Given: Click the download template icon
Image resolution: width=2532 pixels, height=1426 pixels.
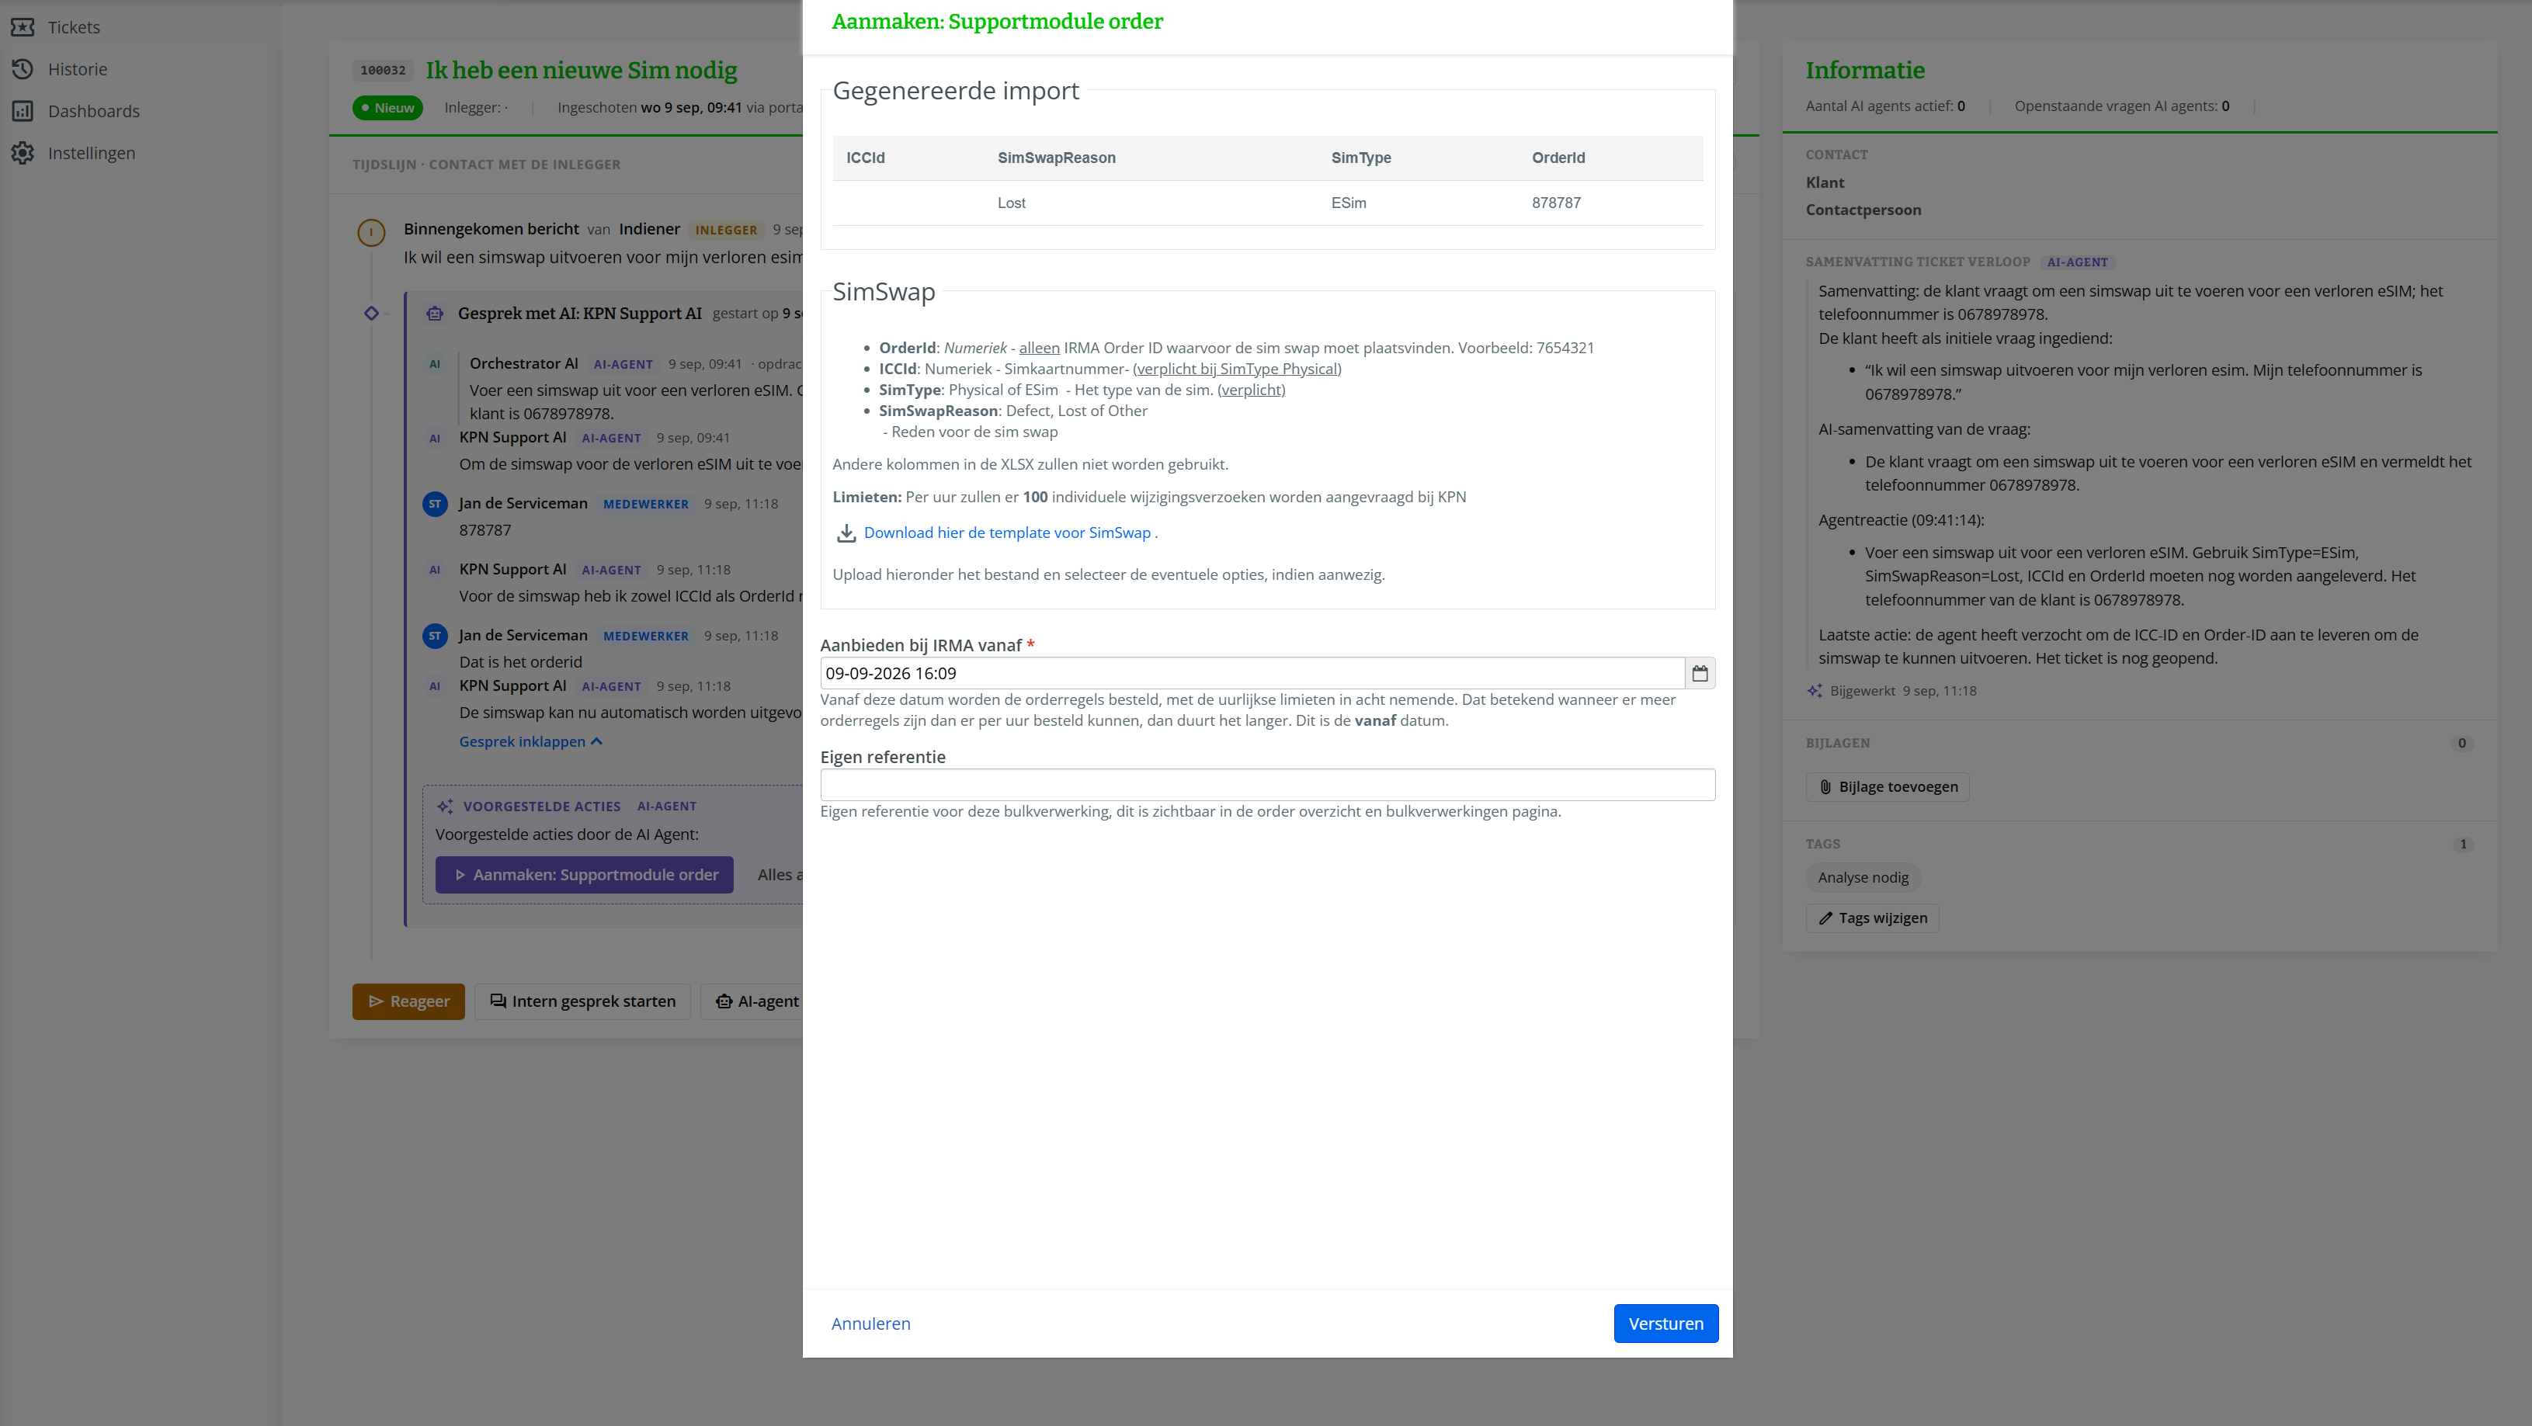Looking at the screenshot, I should 846,533.
